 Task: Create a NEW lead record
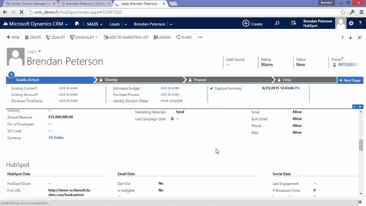(x=13, y=37)
